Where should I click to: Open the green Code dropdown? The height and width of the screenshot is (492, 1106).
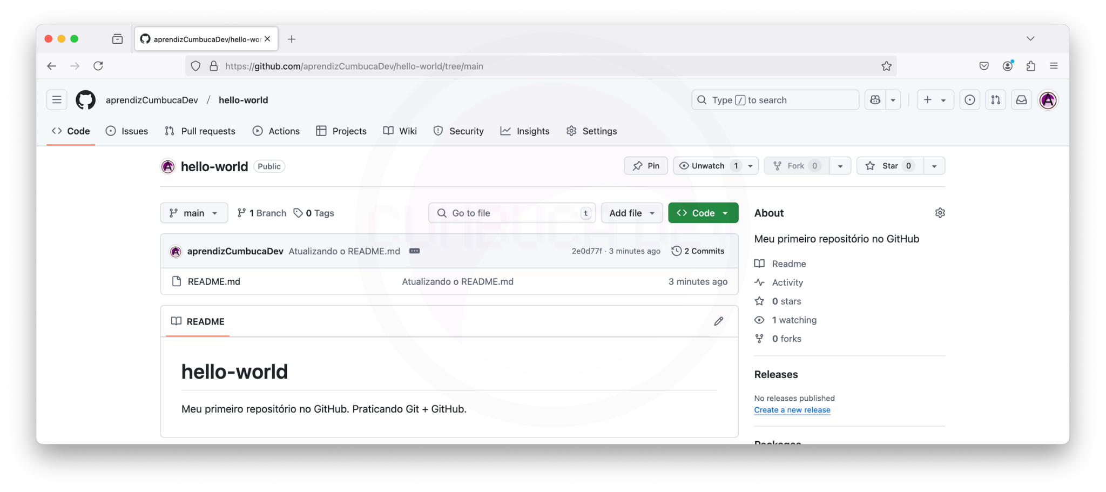703,213
